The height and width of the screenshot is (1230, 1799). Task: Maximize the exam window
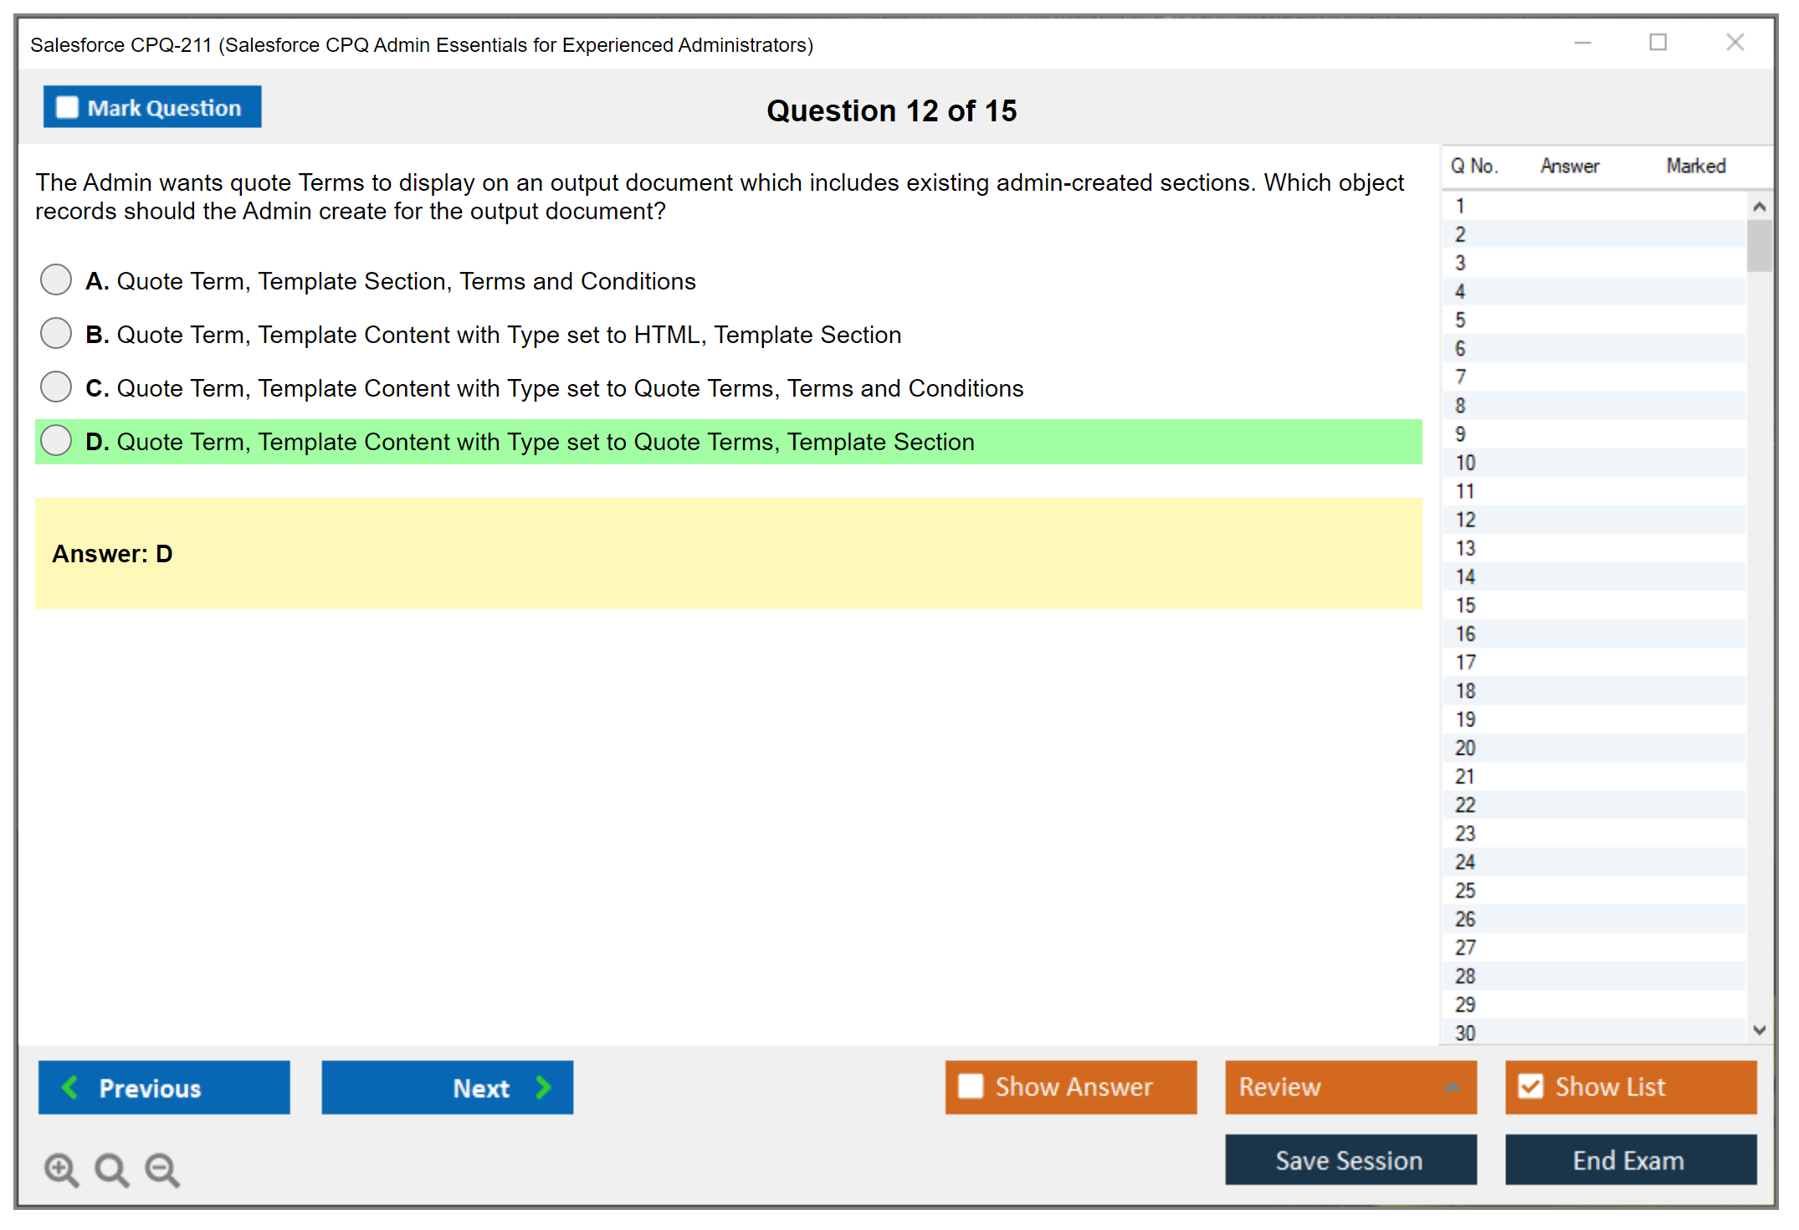(1658, 43)
